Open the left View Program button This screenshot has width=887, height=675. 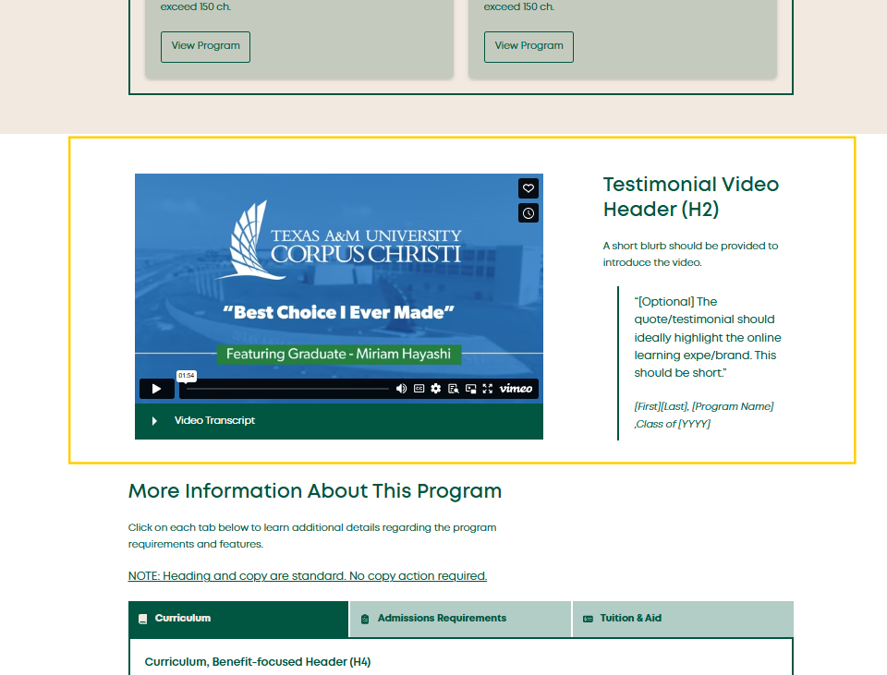point(205,47)
